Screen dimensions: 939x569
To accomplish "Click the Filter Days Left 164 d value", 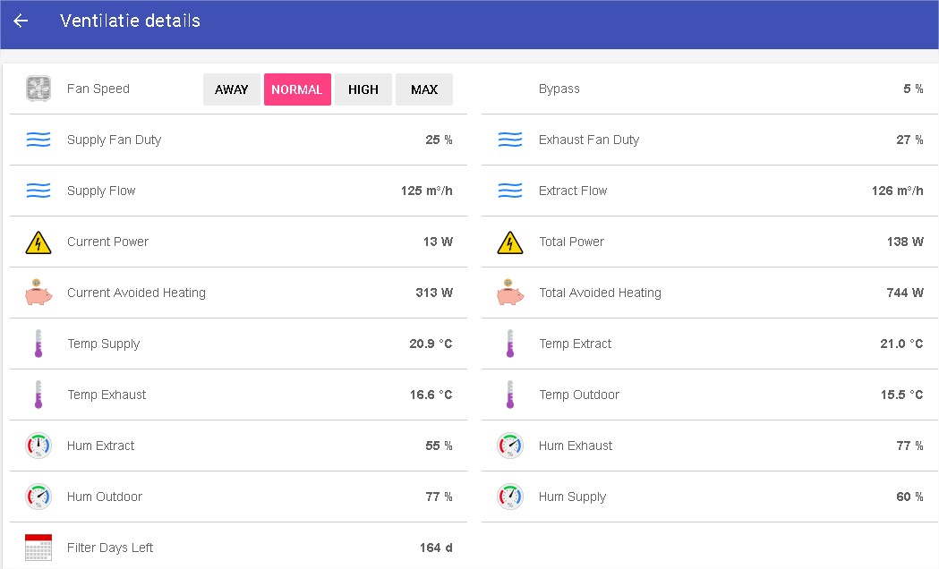I will (x=436, y=548).
